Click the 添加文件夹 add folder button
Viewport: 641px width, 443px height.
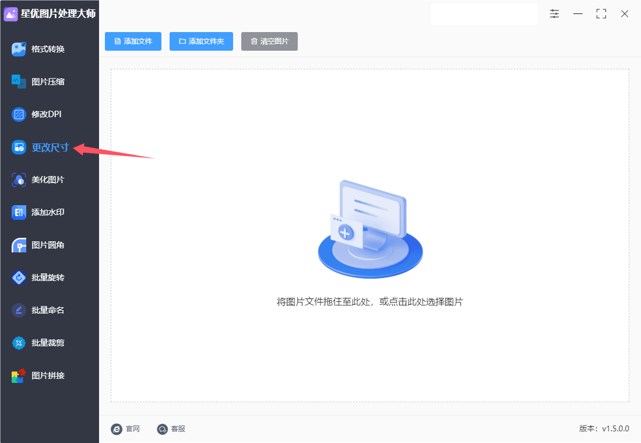point(201,41)
